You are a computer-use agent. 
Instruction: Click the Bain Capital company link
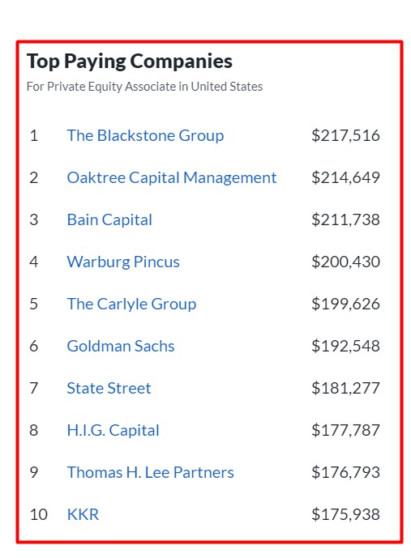point(109,219)
